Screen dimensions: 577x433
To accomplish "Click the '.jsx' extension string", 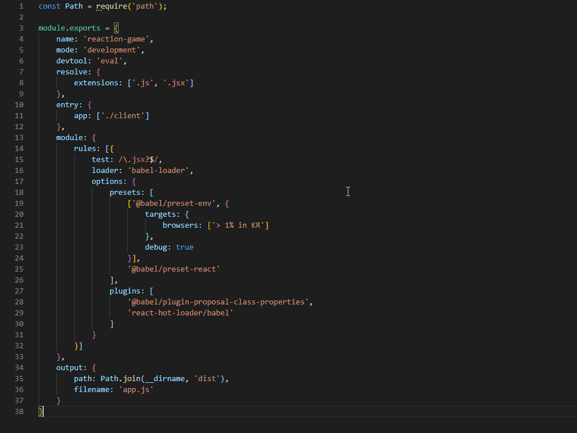I will [176, 83].
